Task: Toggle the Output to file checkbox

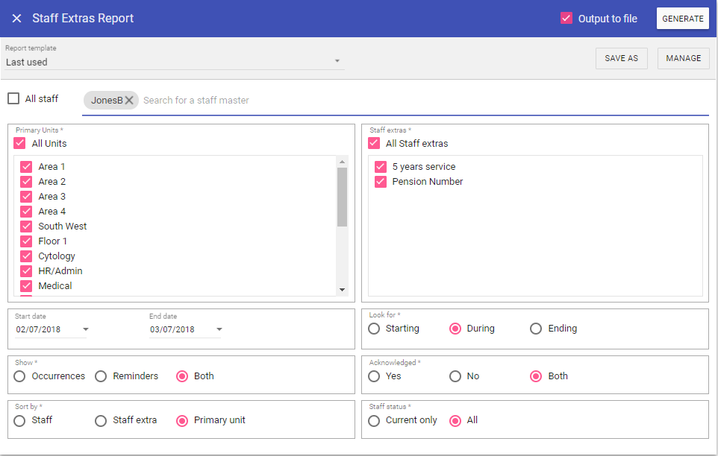Action: pos(566,19)
